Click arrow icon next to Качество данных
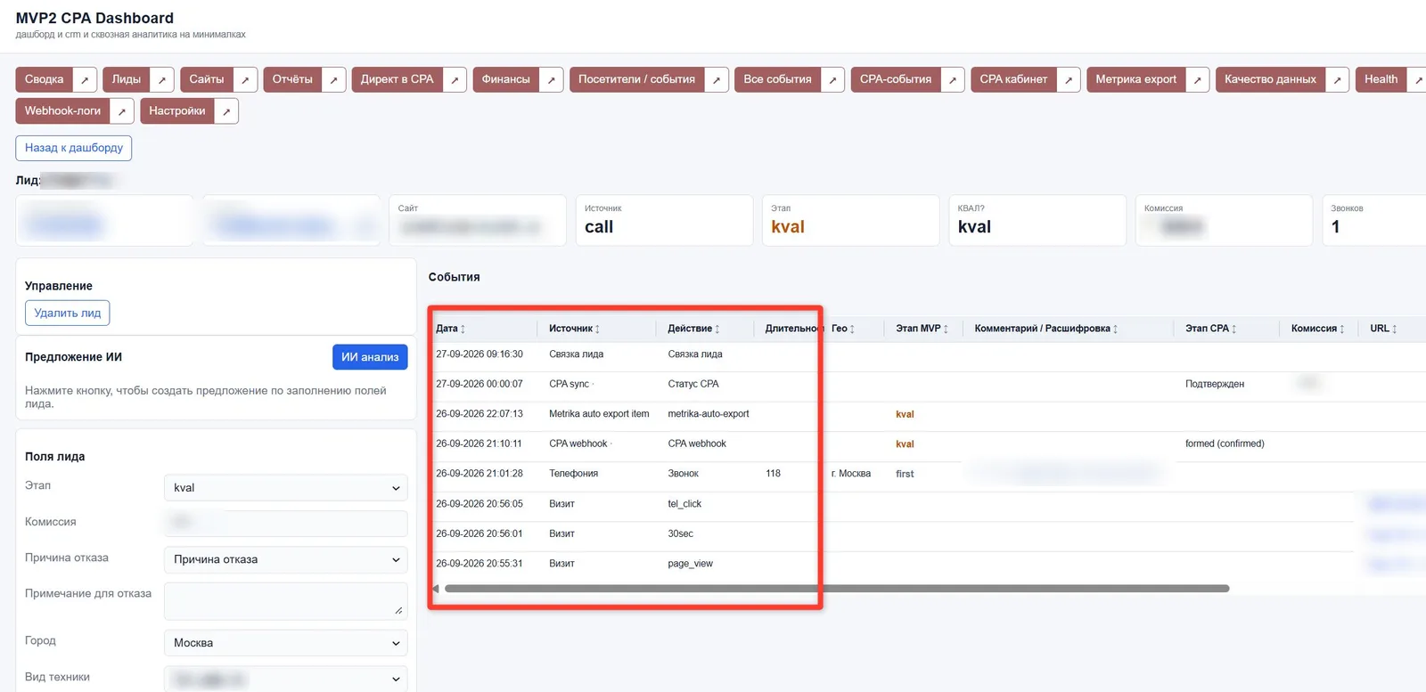 (x=1337, y=79)
